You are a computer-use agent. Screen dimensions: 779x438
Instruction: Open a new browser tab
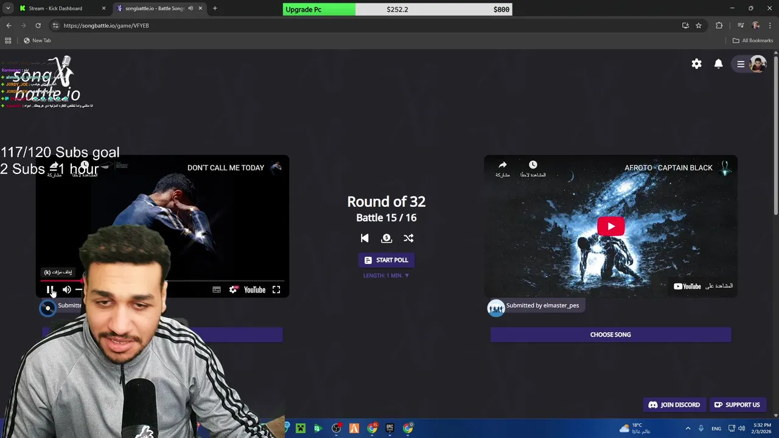(x=215, y=9)
